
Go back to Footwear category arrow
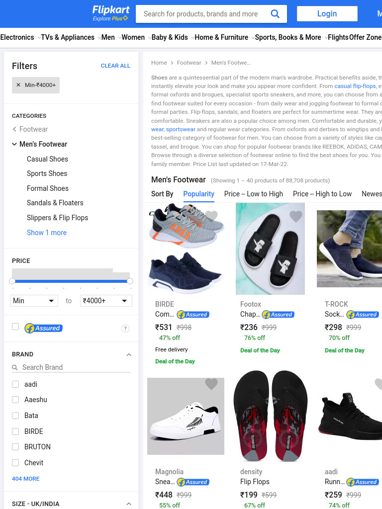14,129
